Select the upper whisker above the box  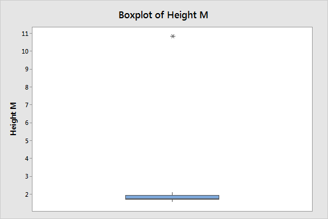172,194
